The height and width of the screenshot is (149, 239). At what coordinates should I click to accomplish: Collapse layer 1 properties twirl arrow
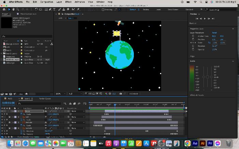[x=13, y=111]
